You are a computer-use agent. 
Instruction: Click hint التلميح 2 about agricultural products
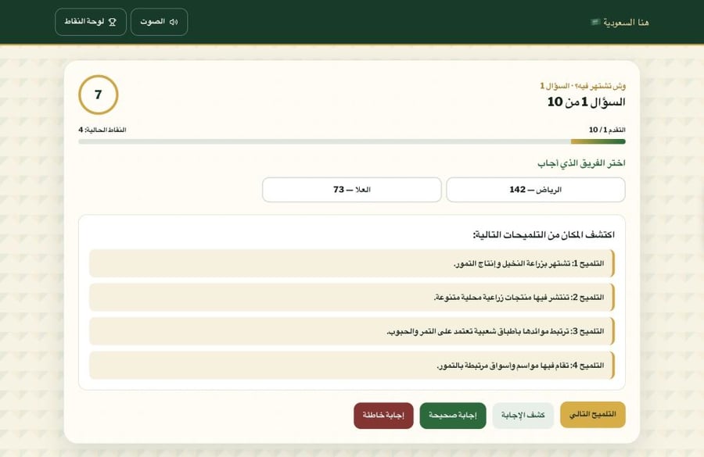pyautogui.click(x=352, y=298)
